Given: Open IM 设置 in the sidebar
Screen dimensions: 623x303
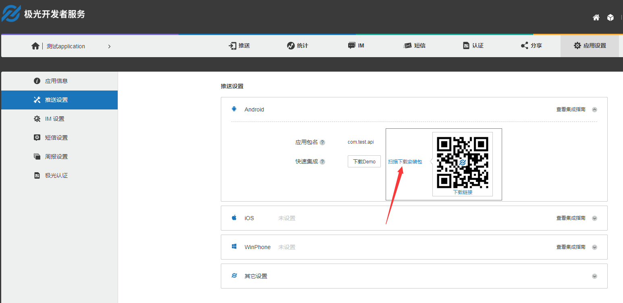Looking at the screenshot, I should click(x=59, y=119).
